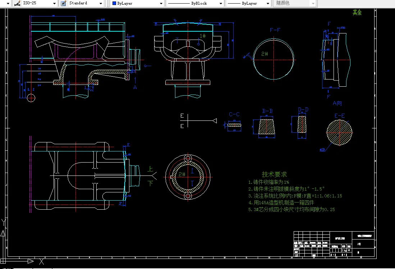Image resolution: width=395 pixels, height=269 pixels.
Task: Click the title block at bottom right
Action: click(334, 244)
